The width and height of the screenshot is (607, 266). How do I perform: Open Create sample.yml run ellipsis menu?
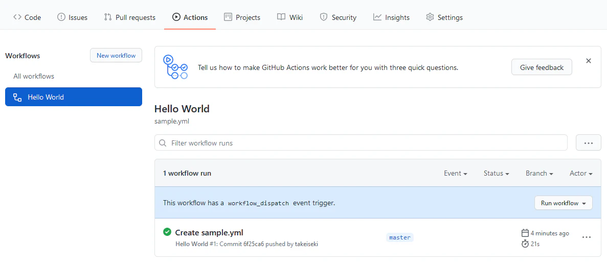point(587,237)
